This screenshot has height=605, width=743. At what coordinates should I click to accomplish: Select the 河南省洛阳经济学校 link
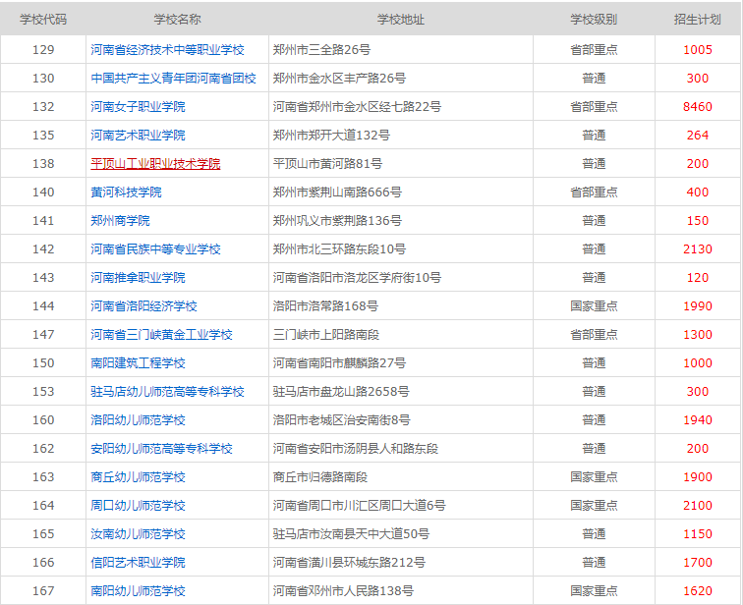point(143,305)
